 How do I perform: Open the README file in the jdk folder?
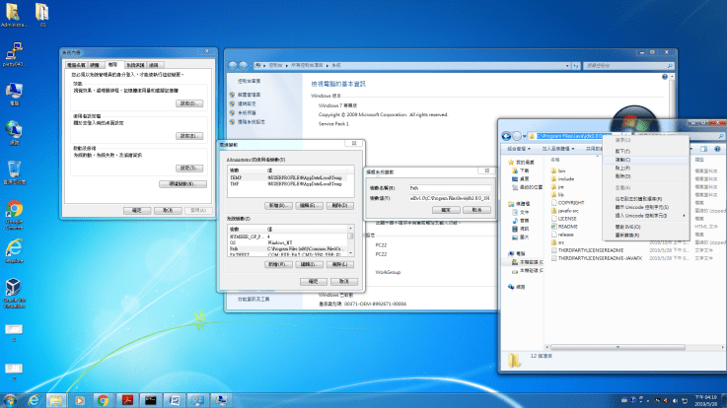coord(567,225)
